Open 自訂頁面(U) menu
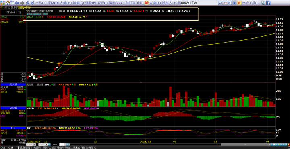Image resolution: width=290 pixels, height=149 pixels. (x=134, y=3)
